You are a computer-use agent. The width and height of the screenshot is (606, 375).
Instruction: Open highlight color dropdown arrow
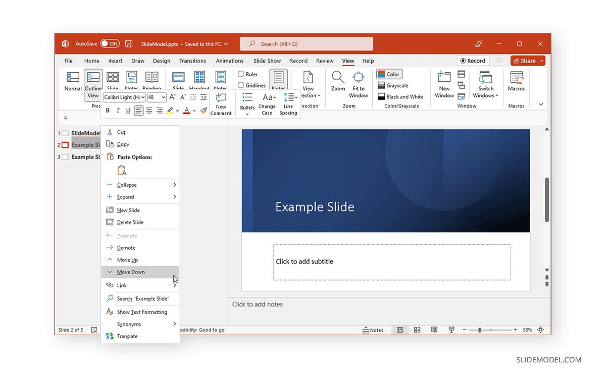[x=177, y=111]
